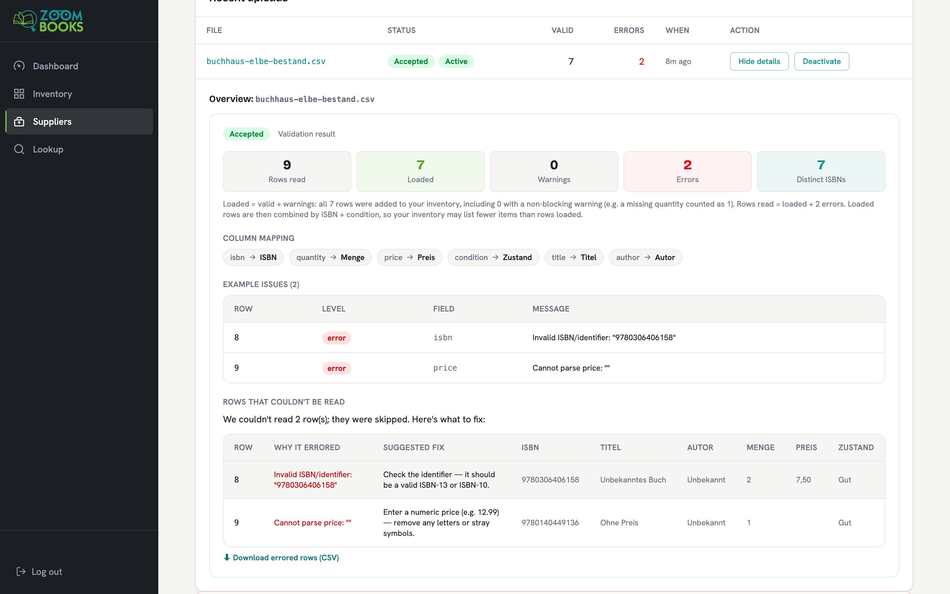Open the Dashboard page
Viewport: 950px width, 594px height.
79,66
